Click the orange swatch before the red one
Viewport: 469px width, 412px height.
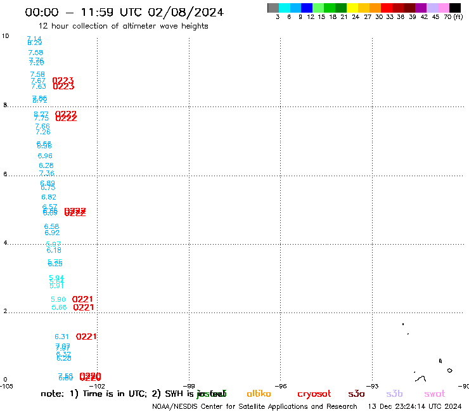click(x=375, y=8)
